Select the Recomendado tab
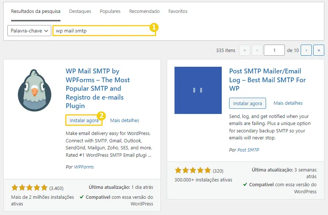The width and height of the screenshot is (328, 215). 144,11
